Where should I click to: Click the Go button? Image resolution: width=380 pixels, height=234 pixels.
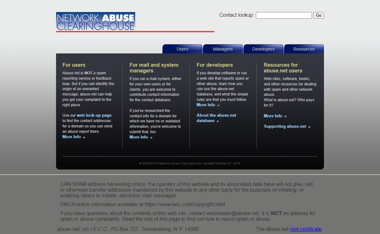[x=319, y=15]
